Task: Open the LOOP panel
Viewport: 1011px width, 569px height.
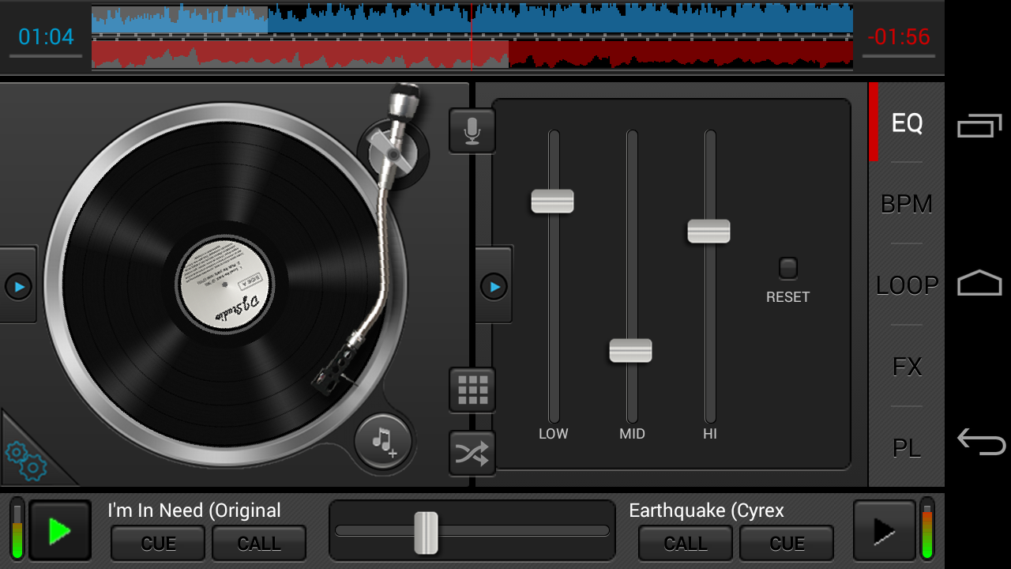Action: point(906,285)
